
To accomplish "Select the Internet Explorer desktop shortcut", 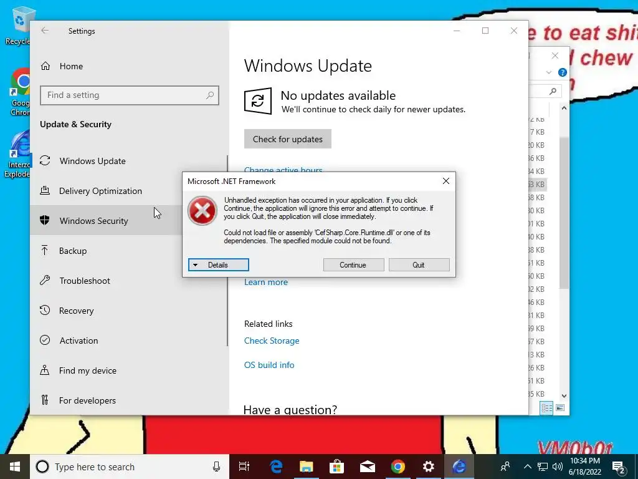I will coord(18,154).
